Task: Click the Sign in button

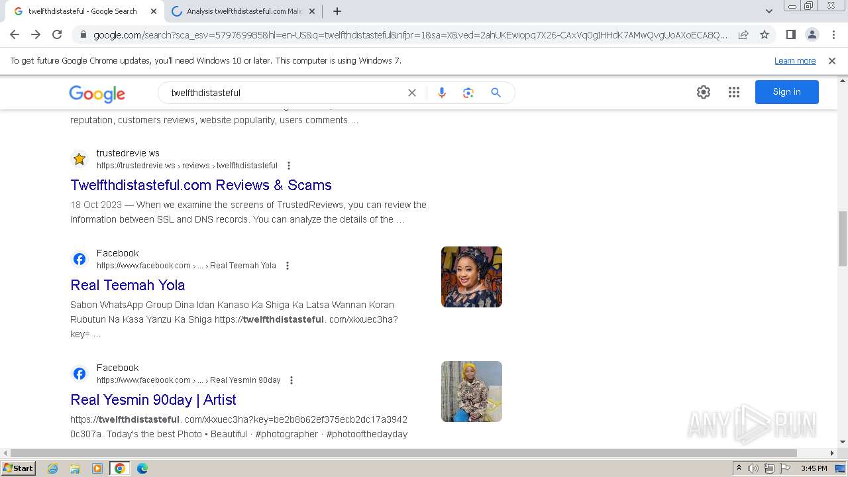Action: tap(787, 92)
